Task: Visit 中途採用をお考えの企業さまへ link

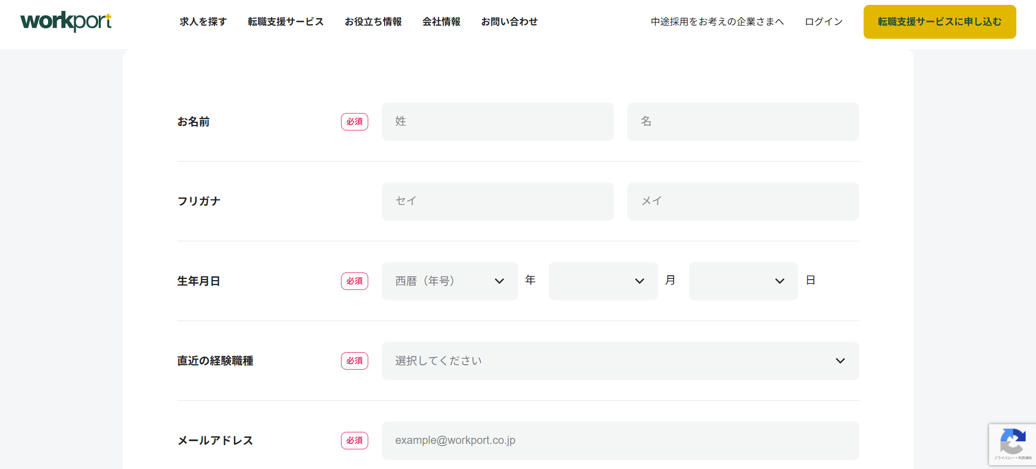Action: 717,22
